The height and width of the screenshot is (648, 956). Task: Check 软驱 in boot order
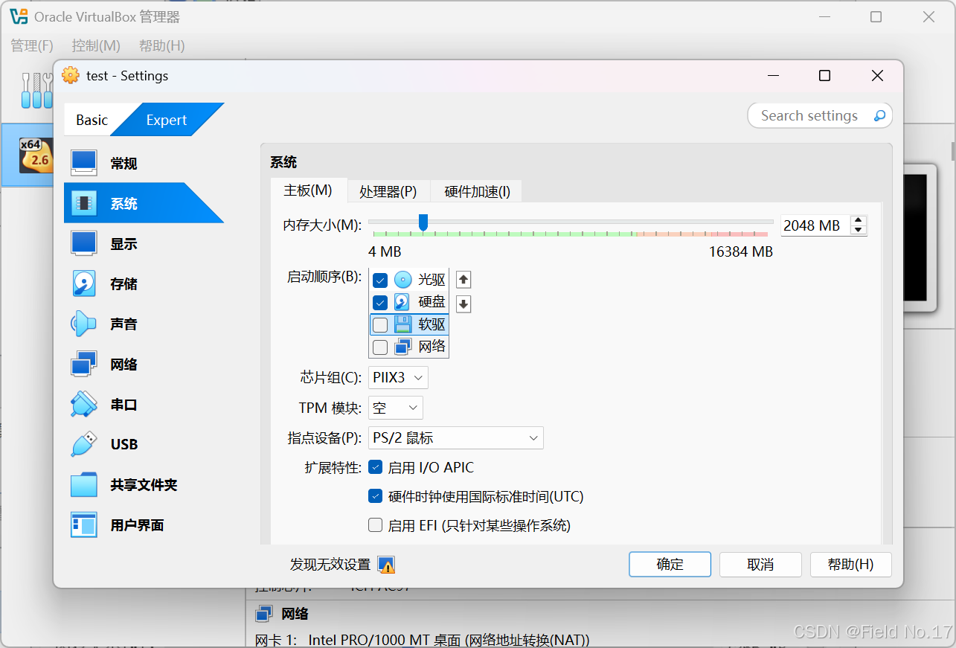380,325
